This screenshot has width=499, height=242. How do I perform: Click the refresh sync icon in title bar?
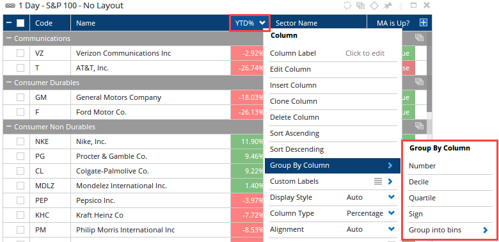point(347,5)
